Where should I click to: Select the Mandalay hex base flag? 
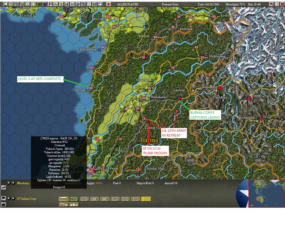[144, 98]
